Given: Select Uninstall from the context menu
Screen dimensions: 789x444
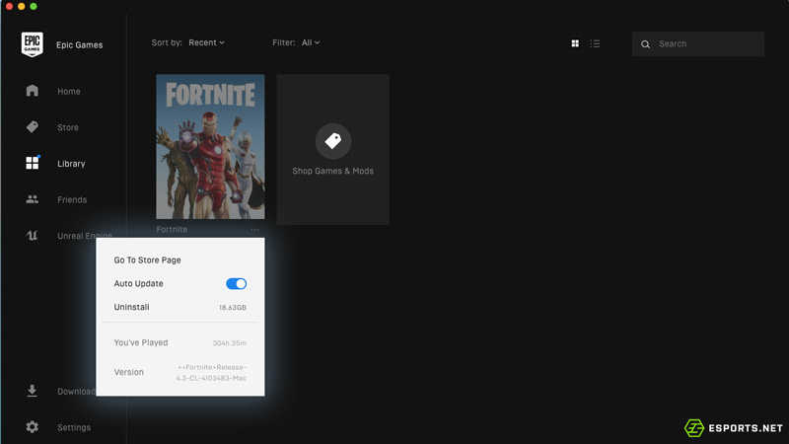Looking at the screenshot, I should coord(132,307).
